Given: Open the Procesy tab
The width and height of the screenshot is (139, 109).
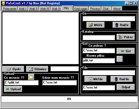Looking at the screenshot, I should 95,9.
